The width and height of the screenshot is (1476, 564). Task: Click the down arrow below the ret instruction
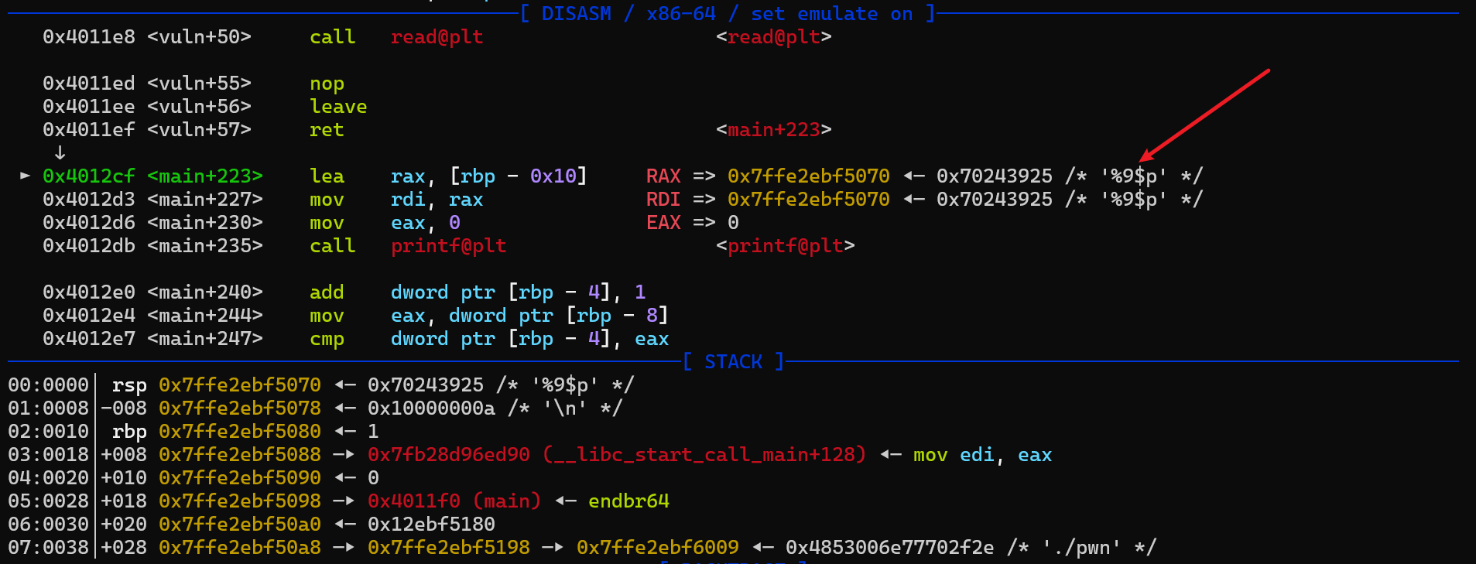coord(60,152)
